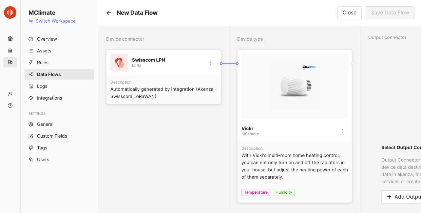Click the Overview gauge icon
The image size is (421, 213).
31,39
